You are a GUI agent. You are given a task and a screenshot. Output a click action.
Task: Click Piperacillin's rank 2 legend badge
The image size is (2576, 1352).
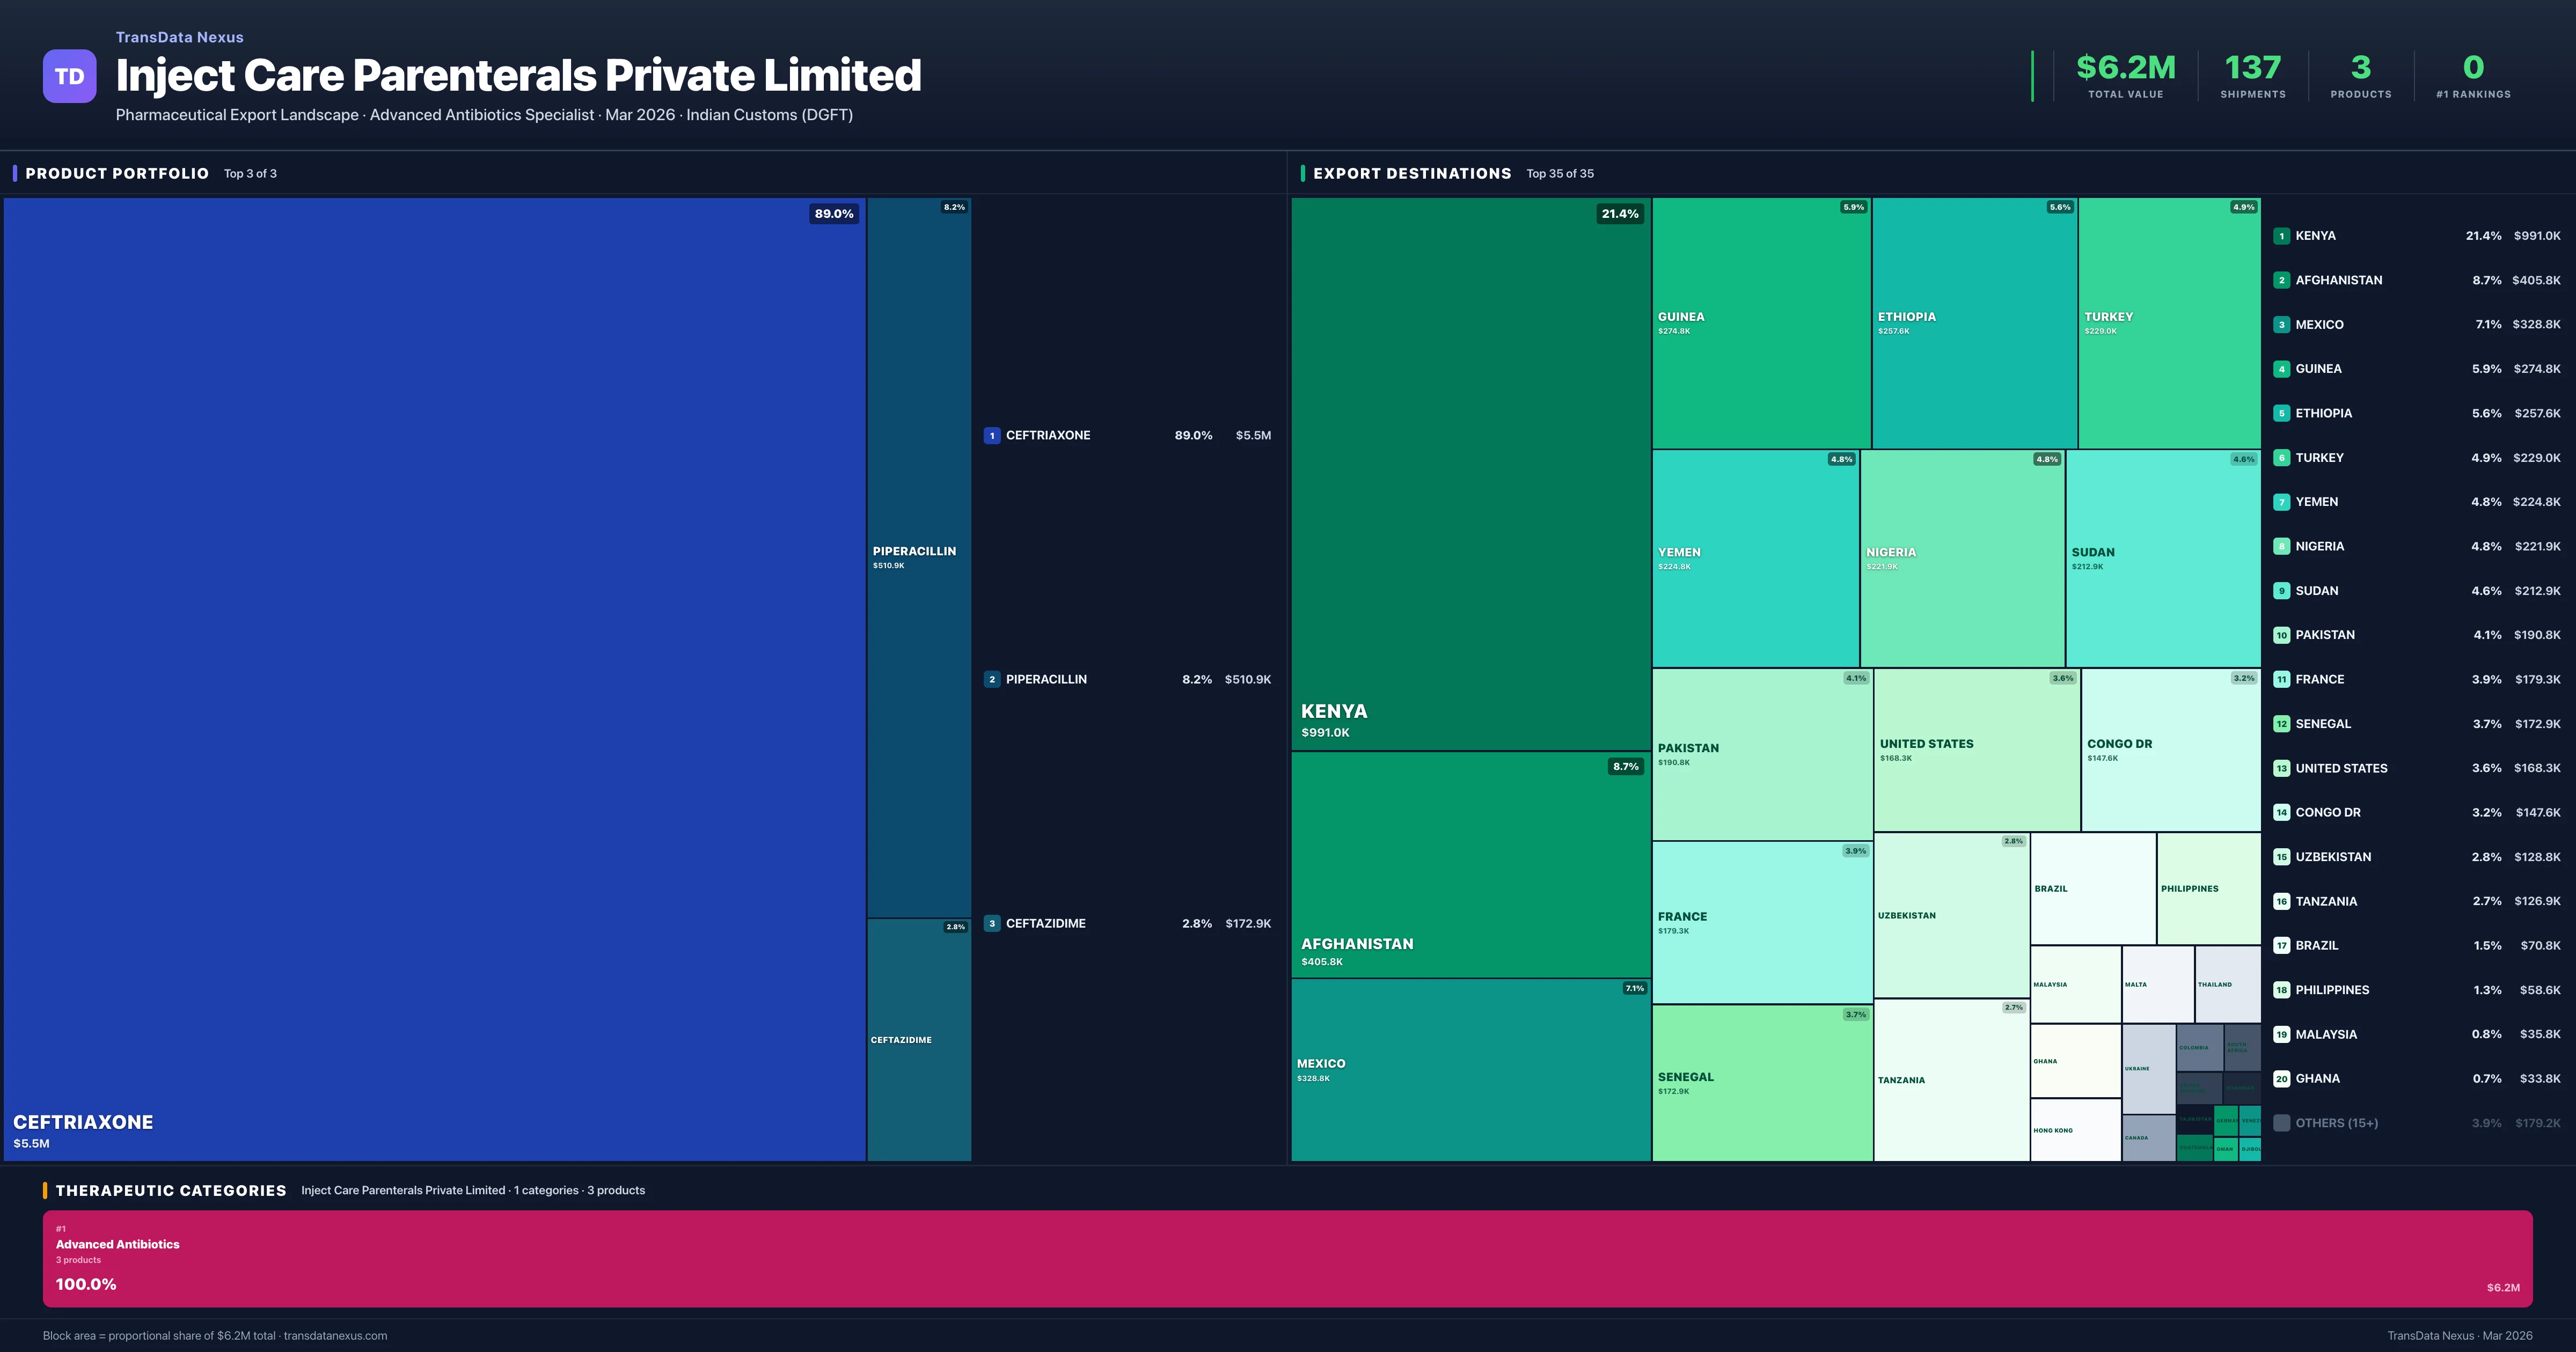click(991, 679)
